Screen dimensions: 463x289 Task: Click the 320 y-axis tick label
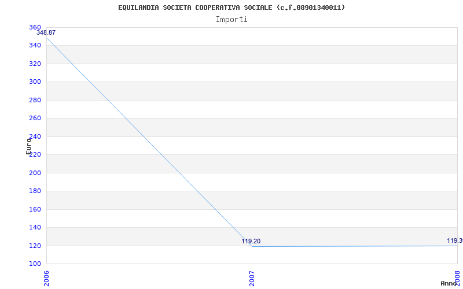click(x=35, y=64)
